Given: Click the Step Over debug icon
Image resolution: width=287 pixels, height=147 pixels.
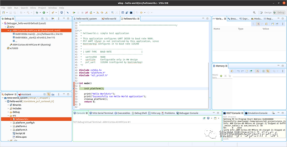Looking at the screenshot, I should point(102,13).
